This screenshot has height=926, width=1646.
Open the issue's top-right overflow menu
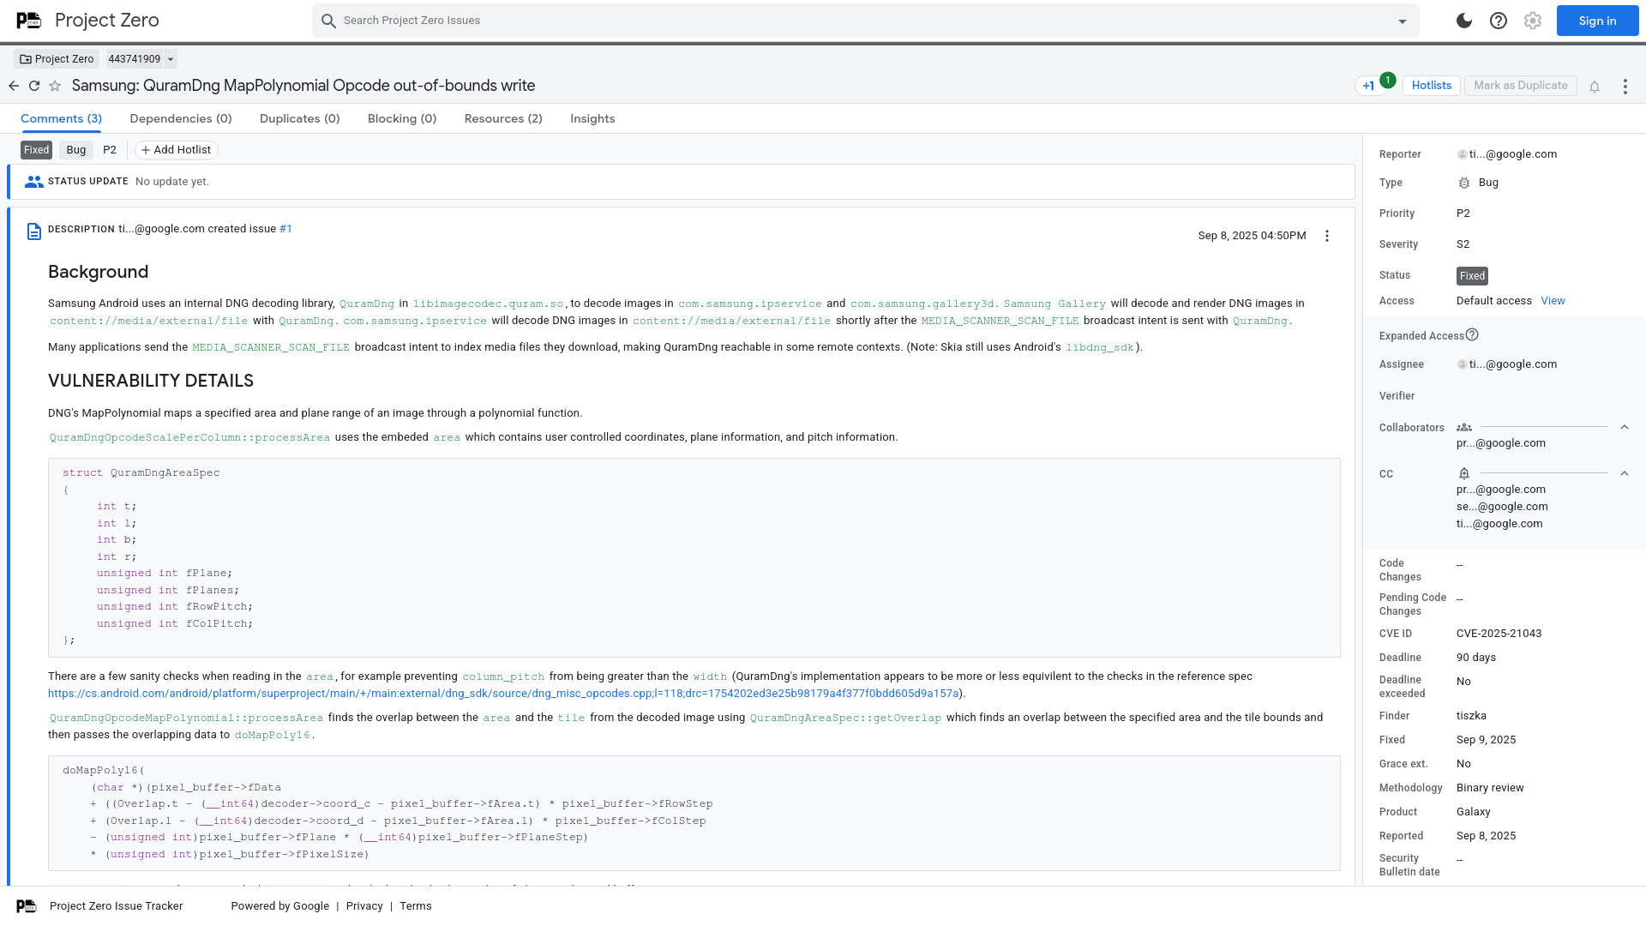[1625, 86]
